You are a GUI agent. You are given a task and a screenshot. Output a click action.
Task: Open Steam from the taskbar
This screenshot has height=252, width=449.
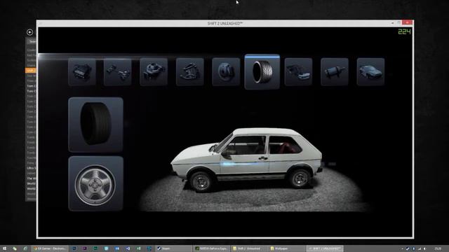click(173, 248)
